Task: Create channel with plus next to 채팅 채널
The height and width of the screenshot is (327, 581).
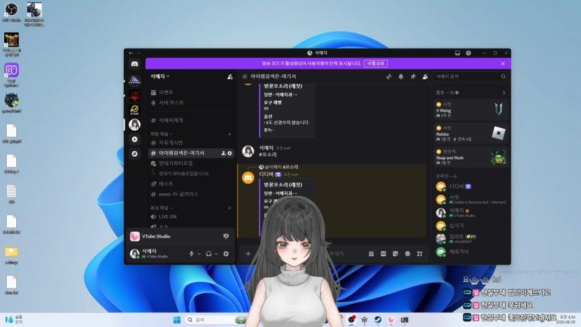Action: [x=230, y=134]
